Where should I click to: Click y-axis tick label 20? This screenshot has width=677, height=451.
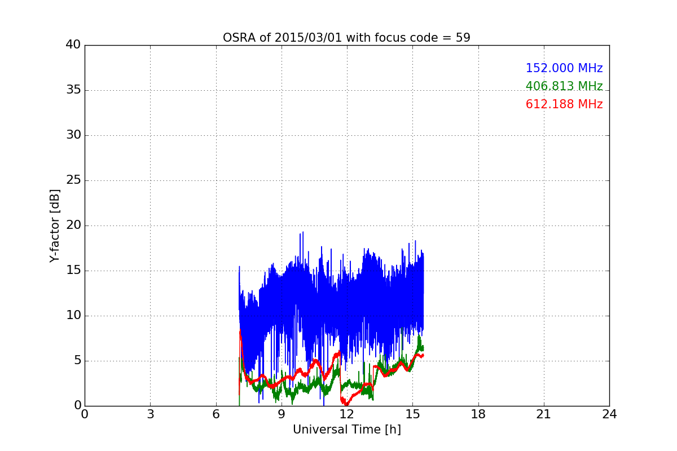73,225
